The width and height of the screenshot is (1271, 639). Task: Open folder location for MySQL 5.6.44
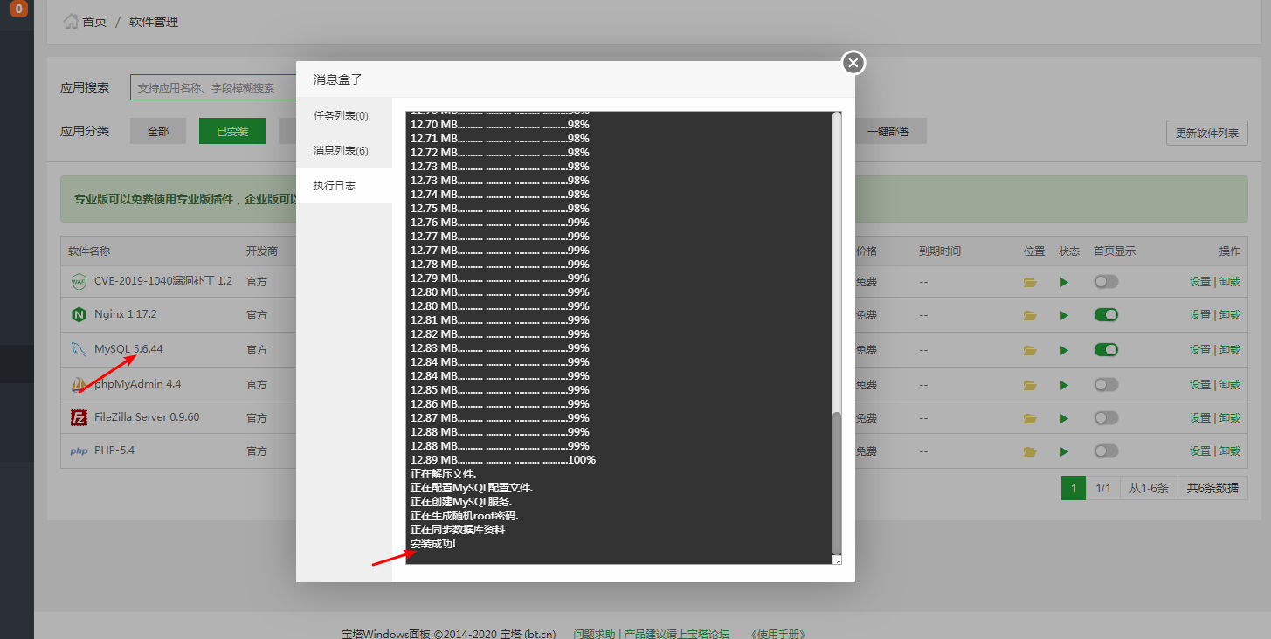[x=1030, y=350]
